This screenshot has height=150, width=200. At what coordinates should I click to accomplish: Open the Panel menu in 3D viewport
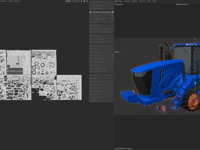(154, 1)
